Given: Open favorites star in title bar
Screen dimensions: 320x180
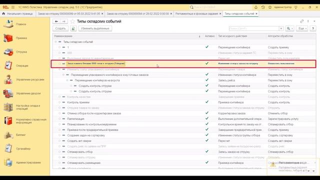Looking at the screenshot, I should (270, 7).
